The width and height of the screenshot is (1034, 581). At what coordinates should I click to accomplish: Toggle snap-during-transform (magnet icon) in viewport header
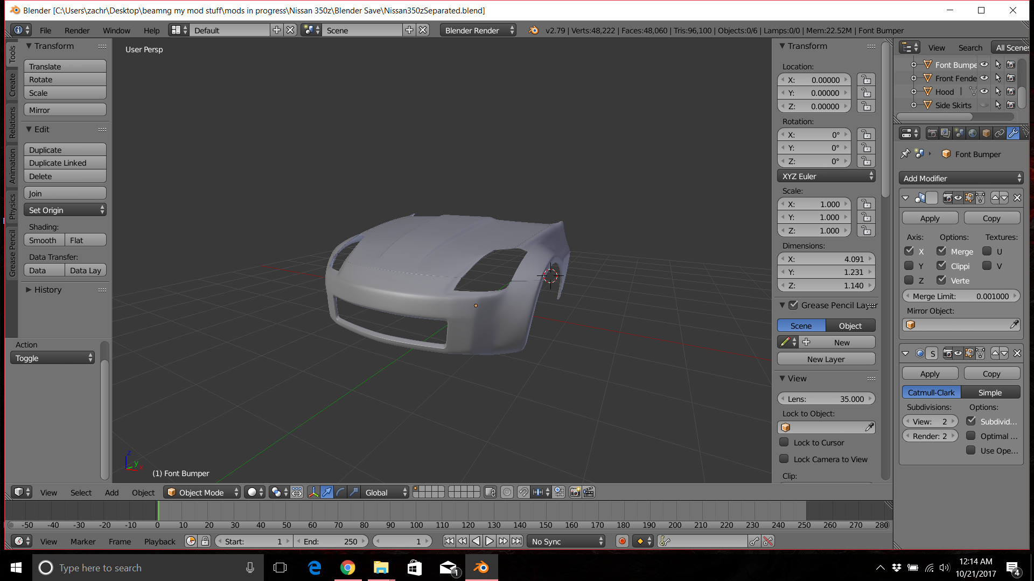pos(523,492)
